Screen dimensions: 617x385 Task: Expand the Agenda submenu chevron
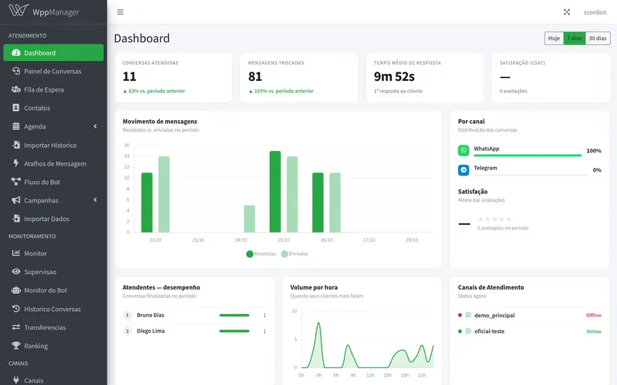coord(95,126)
